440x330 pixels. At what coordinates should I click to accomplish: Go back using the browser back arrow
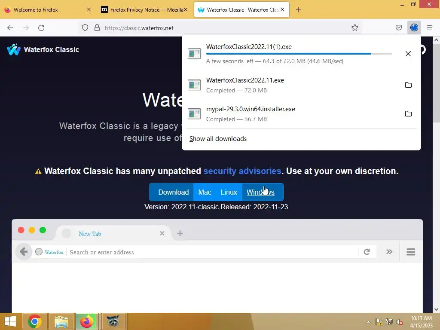(10, 28)
